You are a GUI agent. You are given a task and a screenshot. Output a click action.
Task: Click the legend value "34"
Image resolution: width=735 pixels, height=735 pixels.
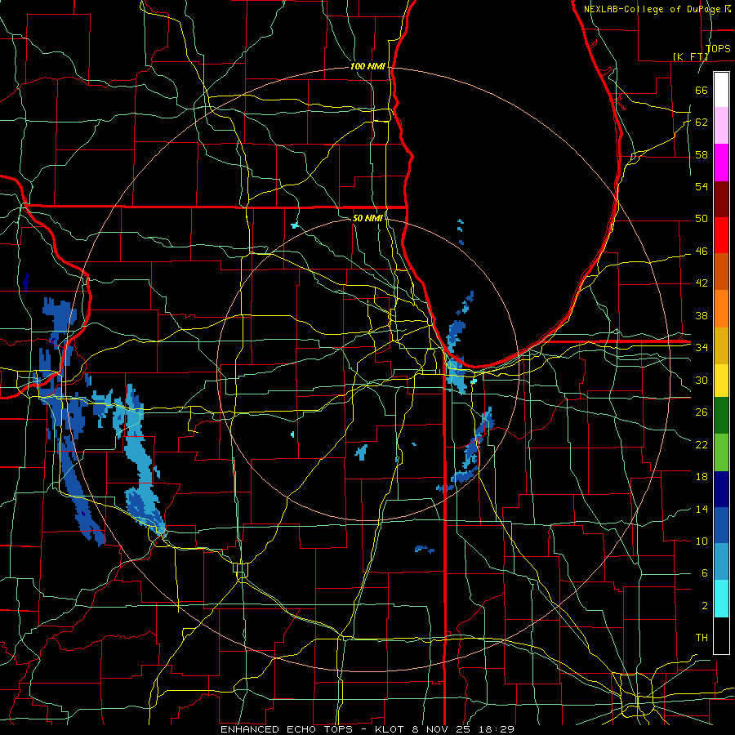702,347
